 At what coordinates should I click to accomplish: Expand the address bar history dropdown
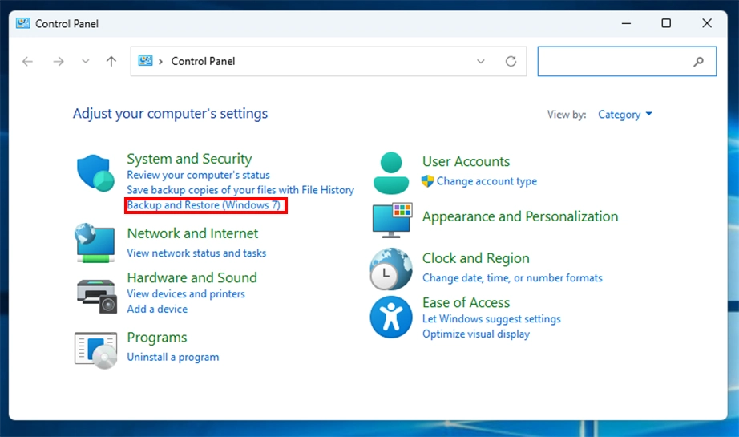click(x=481, y=61)
